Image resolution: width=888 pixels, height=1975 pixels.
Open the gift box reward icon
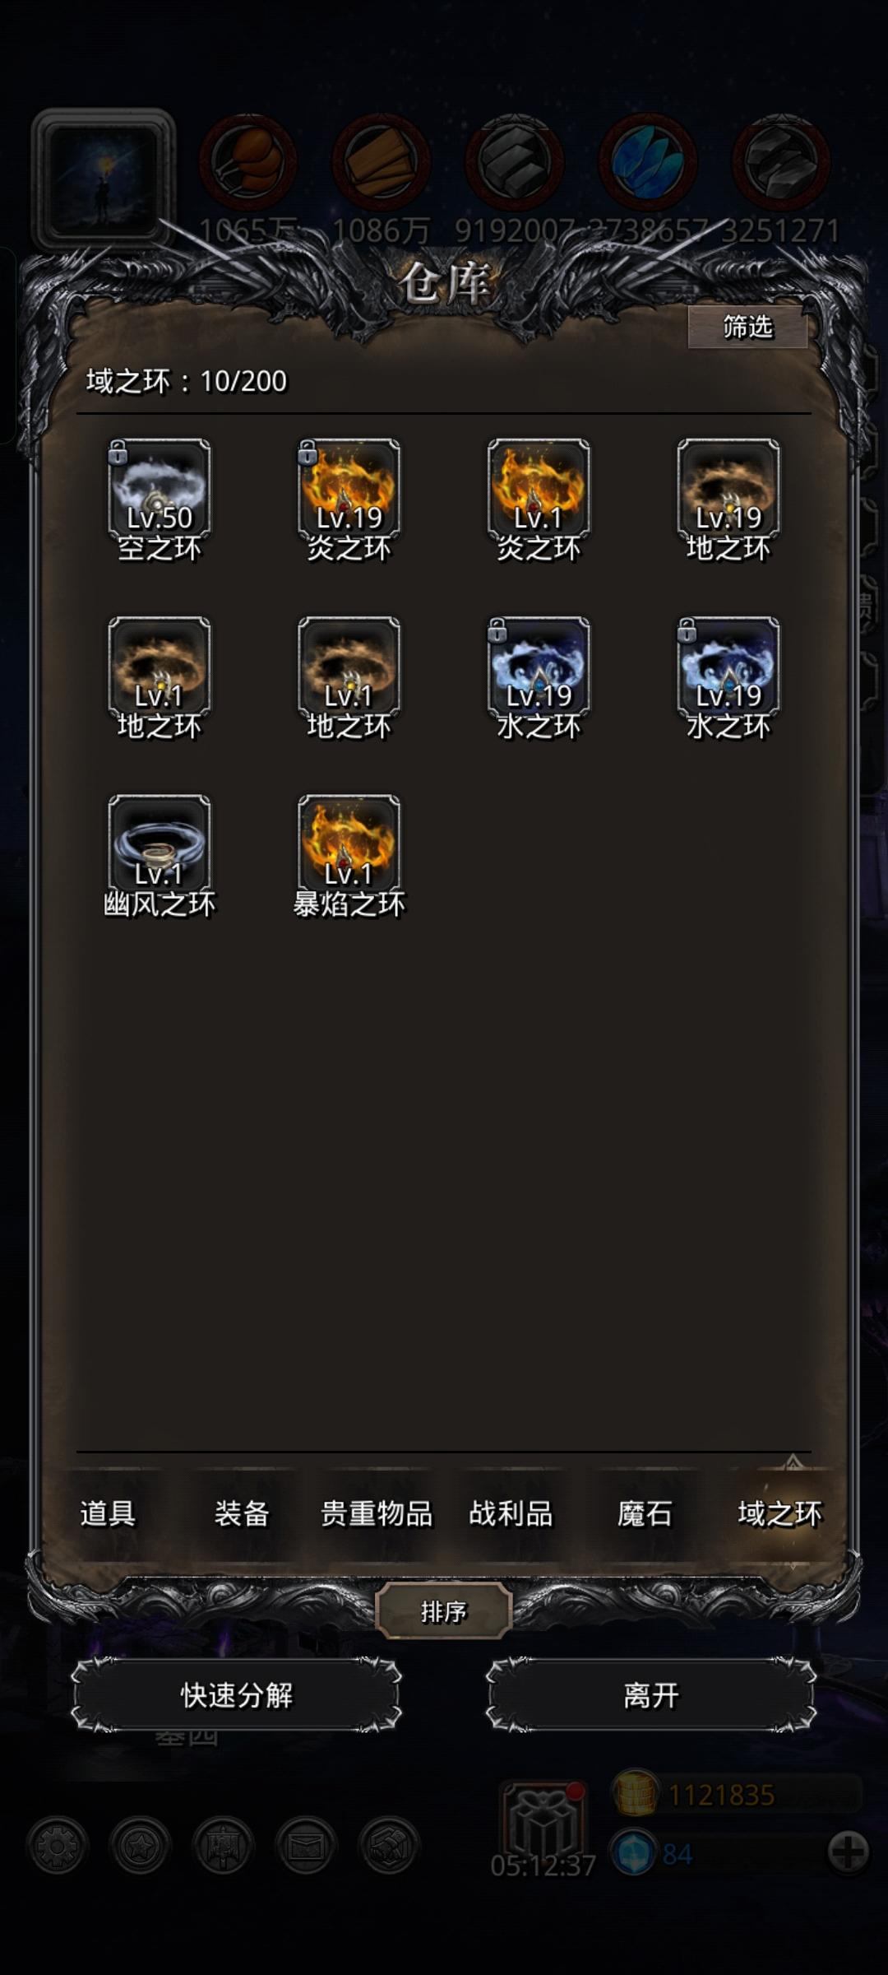pyautogui.click(x=543, y=1821)
